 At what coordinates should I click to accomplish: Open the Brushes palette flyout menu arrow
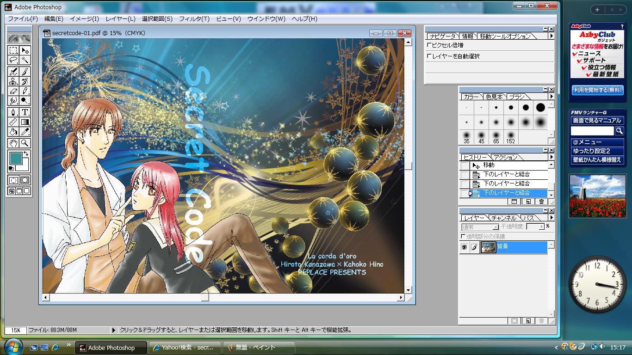point(551,97)
